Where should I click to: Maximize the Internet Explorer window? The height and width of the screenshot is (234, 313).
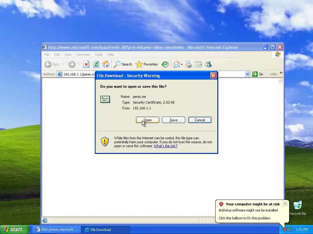point(272,47)
